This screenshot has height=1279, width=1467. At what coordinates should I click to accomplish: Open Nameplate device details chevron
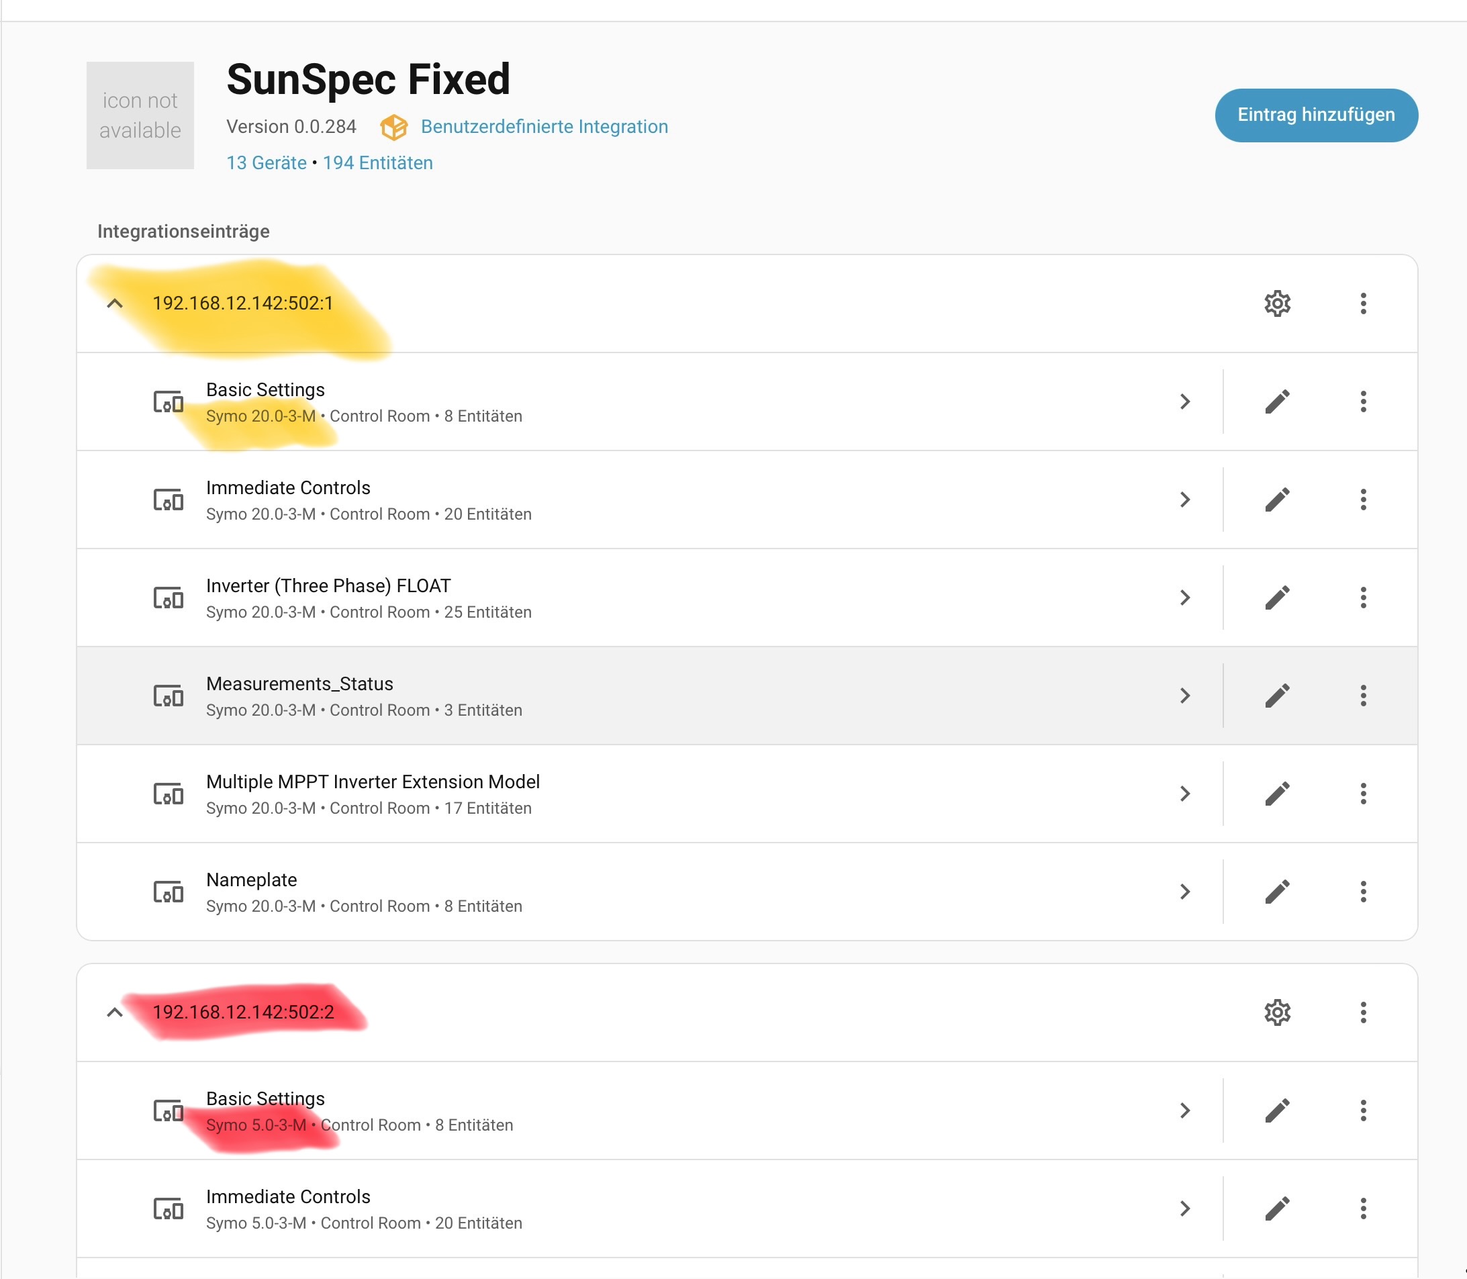tap(1184, 892)
